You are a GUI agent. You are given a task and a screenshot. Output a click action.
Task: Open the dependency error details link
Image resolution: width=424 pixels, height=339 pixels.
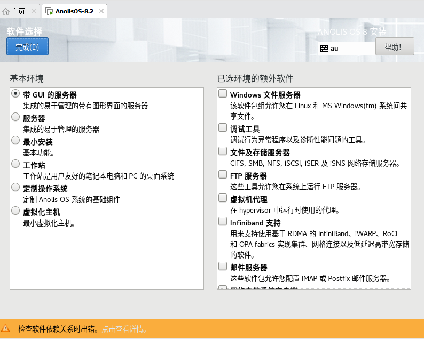click(125, 329)
